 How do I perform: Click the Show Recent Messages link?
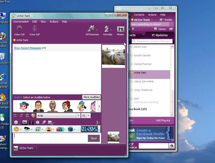[27, 48]
